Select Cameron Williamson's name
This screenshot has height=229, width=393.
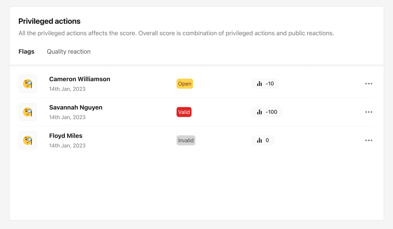(x=79, y=79)
